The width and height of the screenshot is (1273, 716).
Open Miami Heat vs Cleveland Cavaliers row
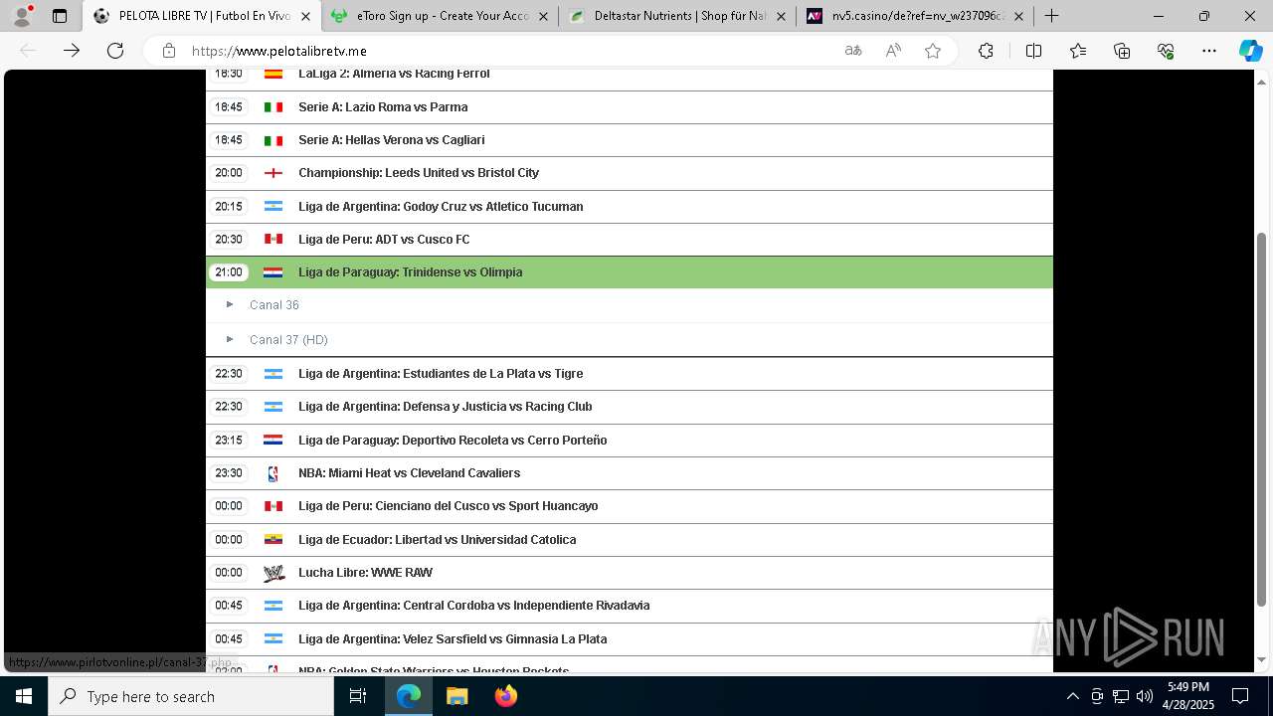click(x=630, y=473)
